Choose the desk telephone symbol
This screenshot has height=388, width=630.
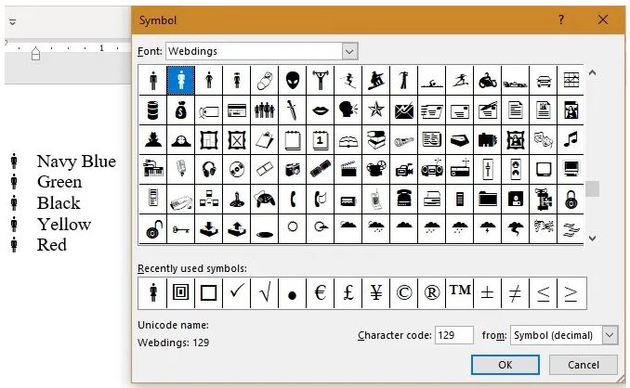tap(404, 199)
